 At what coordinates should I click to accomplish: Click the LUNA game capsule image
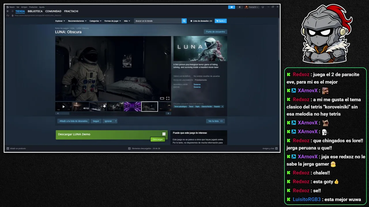(x=200, y=48)
